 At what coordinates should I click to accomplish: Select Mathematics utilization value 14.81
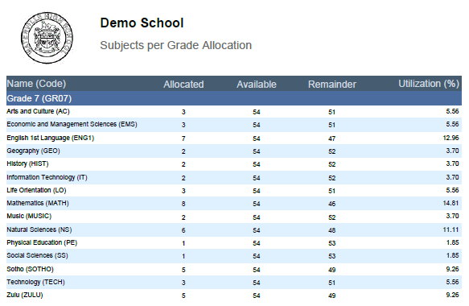450,203
